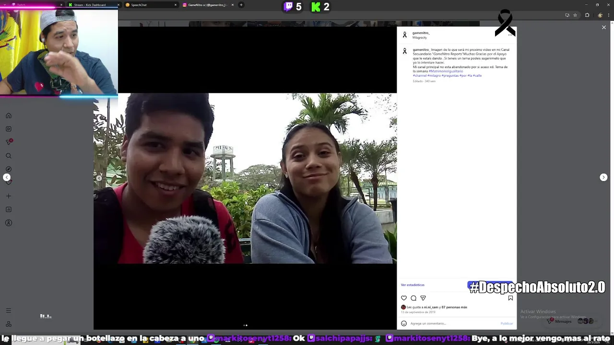Open the #channel hashtag
This screenshot has height=345, width=614.
420,76
